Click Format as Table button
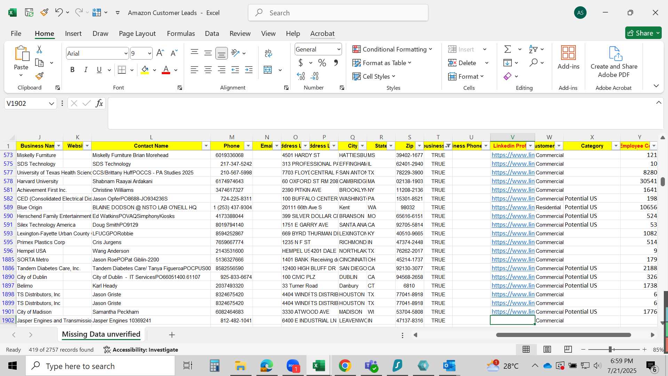 (382, 63)
